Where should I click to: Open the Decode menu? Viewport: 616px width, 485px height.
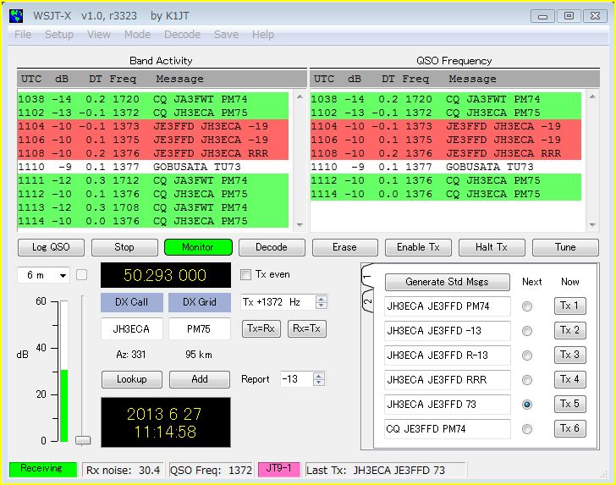(x=182, y=35)
